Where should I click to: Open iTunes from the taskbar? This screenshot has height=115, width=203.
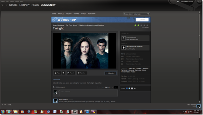[88, 112]
